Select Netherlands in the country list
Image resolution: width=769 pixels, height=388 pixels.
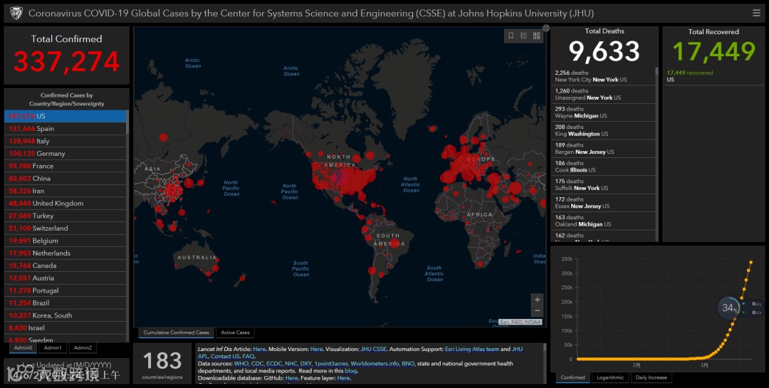66,253
